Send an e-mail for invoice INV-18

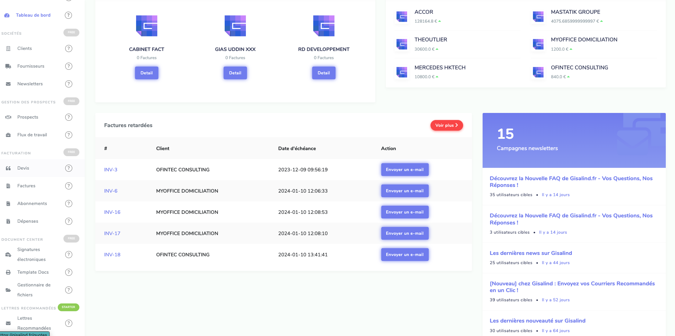coord(405,255)
